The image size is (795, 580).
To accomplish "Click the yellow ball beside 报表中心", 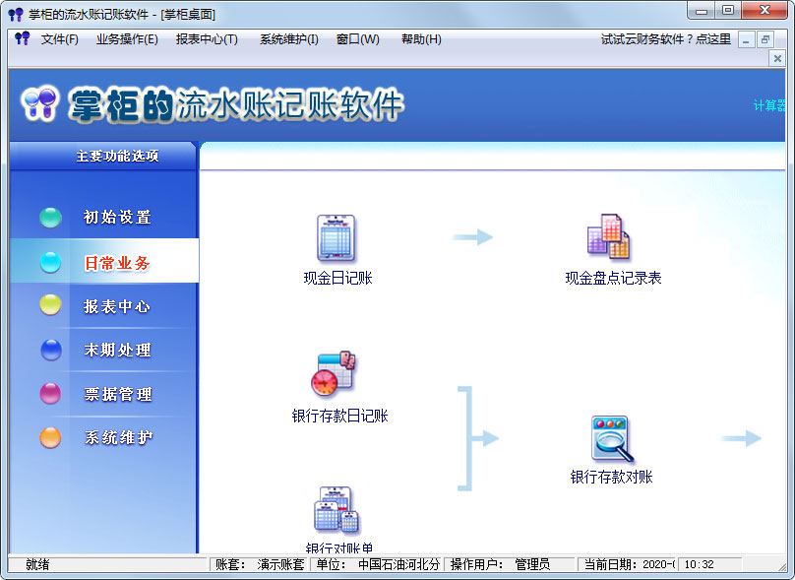I will 51,304.
